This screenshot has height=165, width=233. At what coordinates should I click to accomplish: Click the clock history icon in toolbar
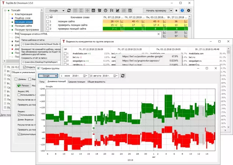[x=106, y=10]
